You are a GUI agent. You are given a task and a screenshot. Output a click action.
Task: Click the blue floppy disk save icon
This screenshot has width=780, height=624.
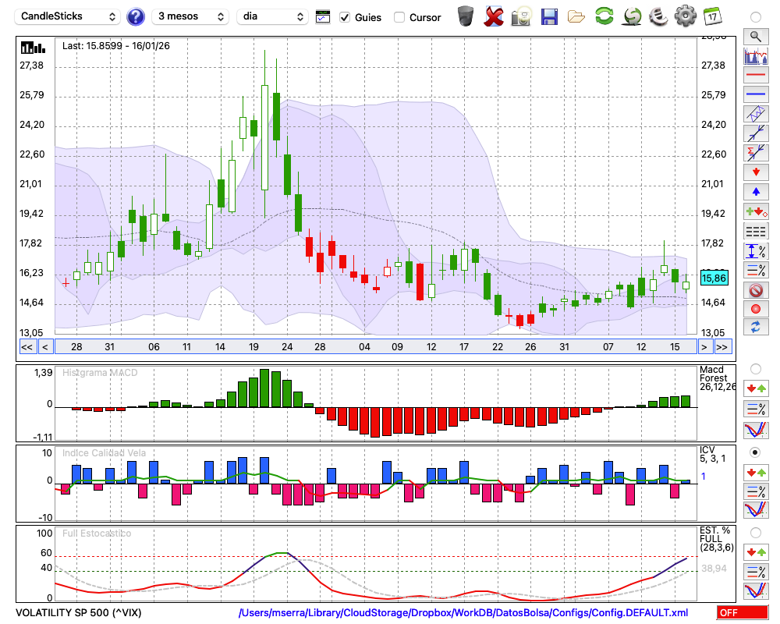click(549, 16)
